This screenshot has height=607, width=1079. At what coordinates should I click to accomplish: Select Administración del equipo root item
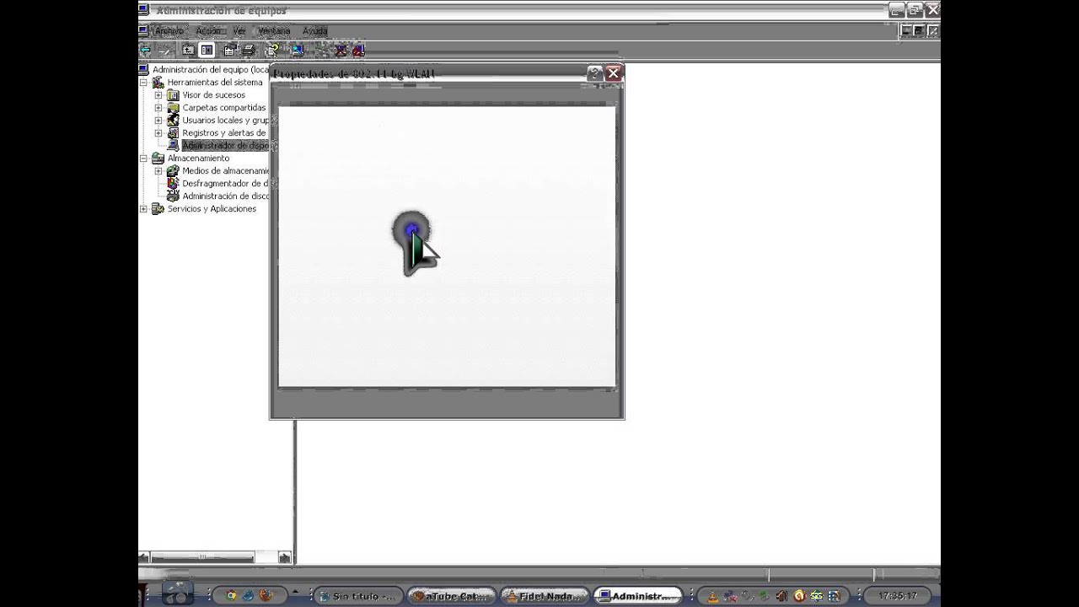point(210,70)
